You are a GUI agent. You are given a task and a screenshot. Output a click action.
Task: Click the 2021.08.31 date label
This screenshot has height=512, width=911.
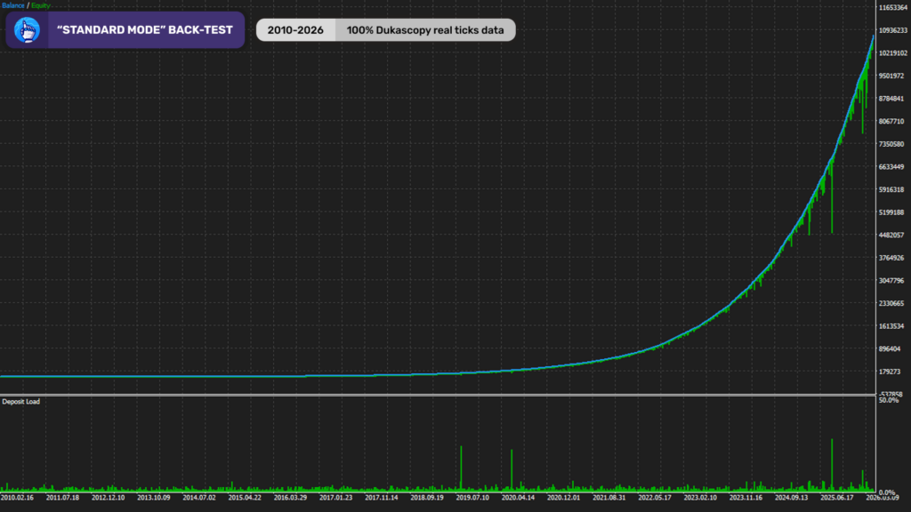pos(609,498)
